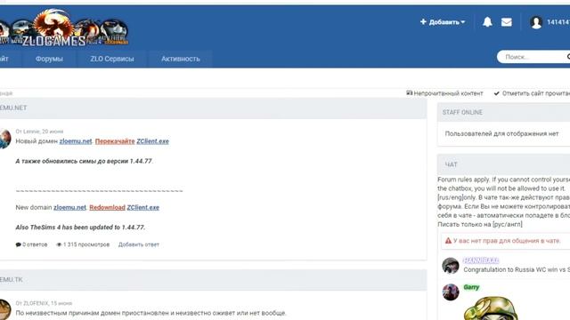The width and height of the screenshot is (570, 320).
Task: Click Добавить ответ link
Action: 139,244
